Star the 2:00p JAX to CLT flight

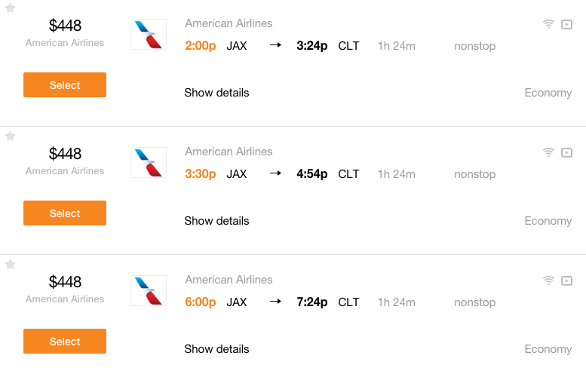tap(10, 8)
